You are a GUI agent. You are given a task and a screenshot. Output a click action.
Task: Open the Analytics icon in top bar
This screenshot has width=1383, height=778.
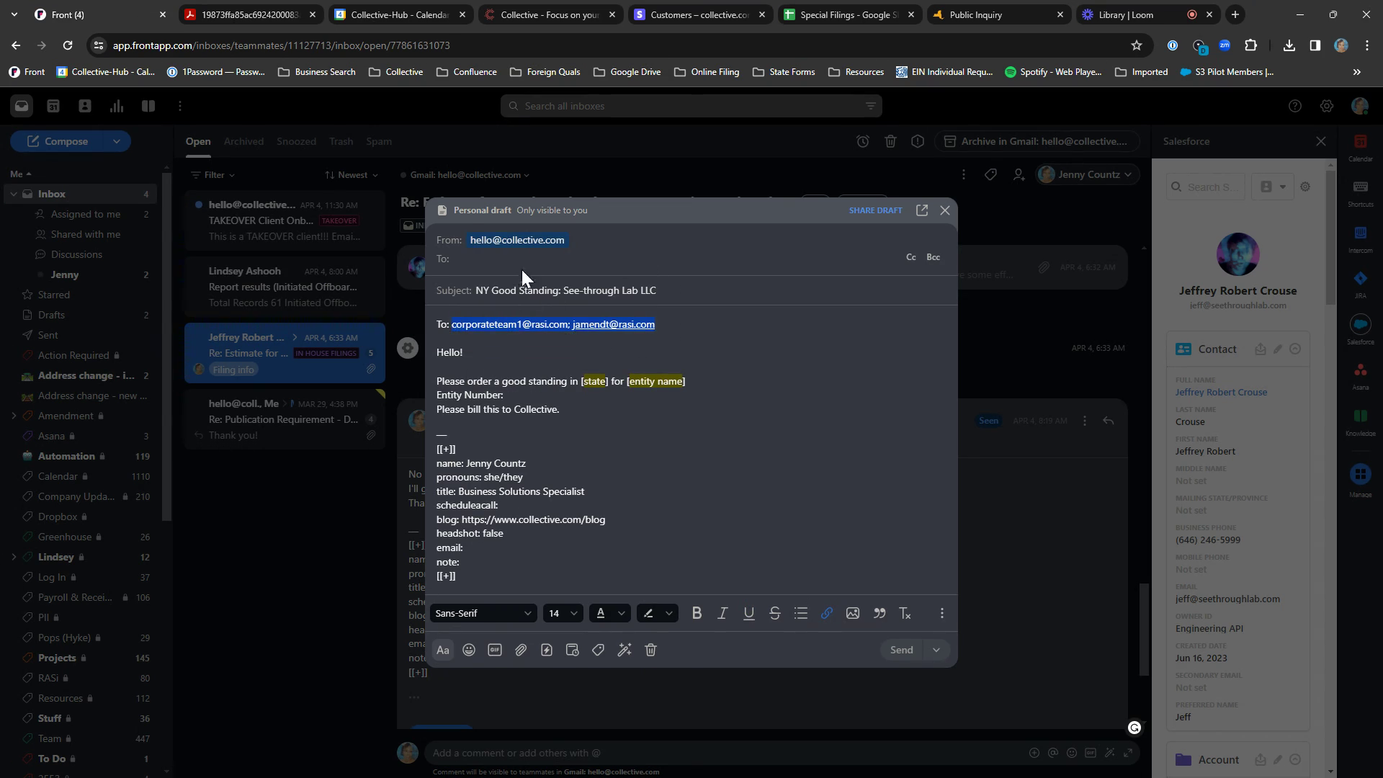pyautogui.click(x=117, y=106)
